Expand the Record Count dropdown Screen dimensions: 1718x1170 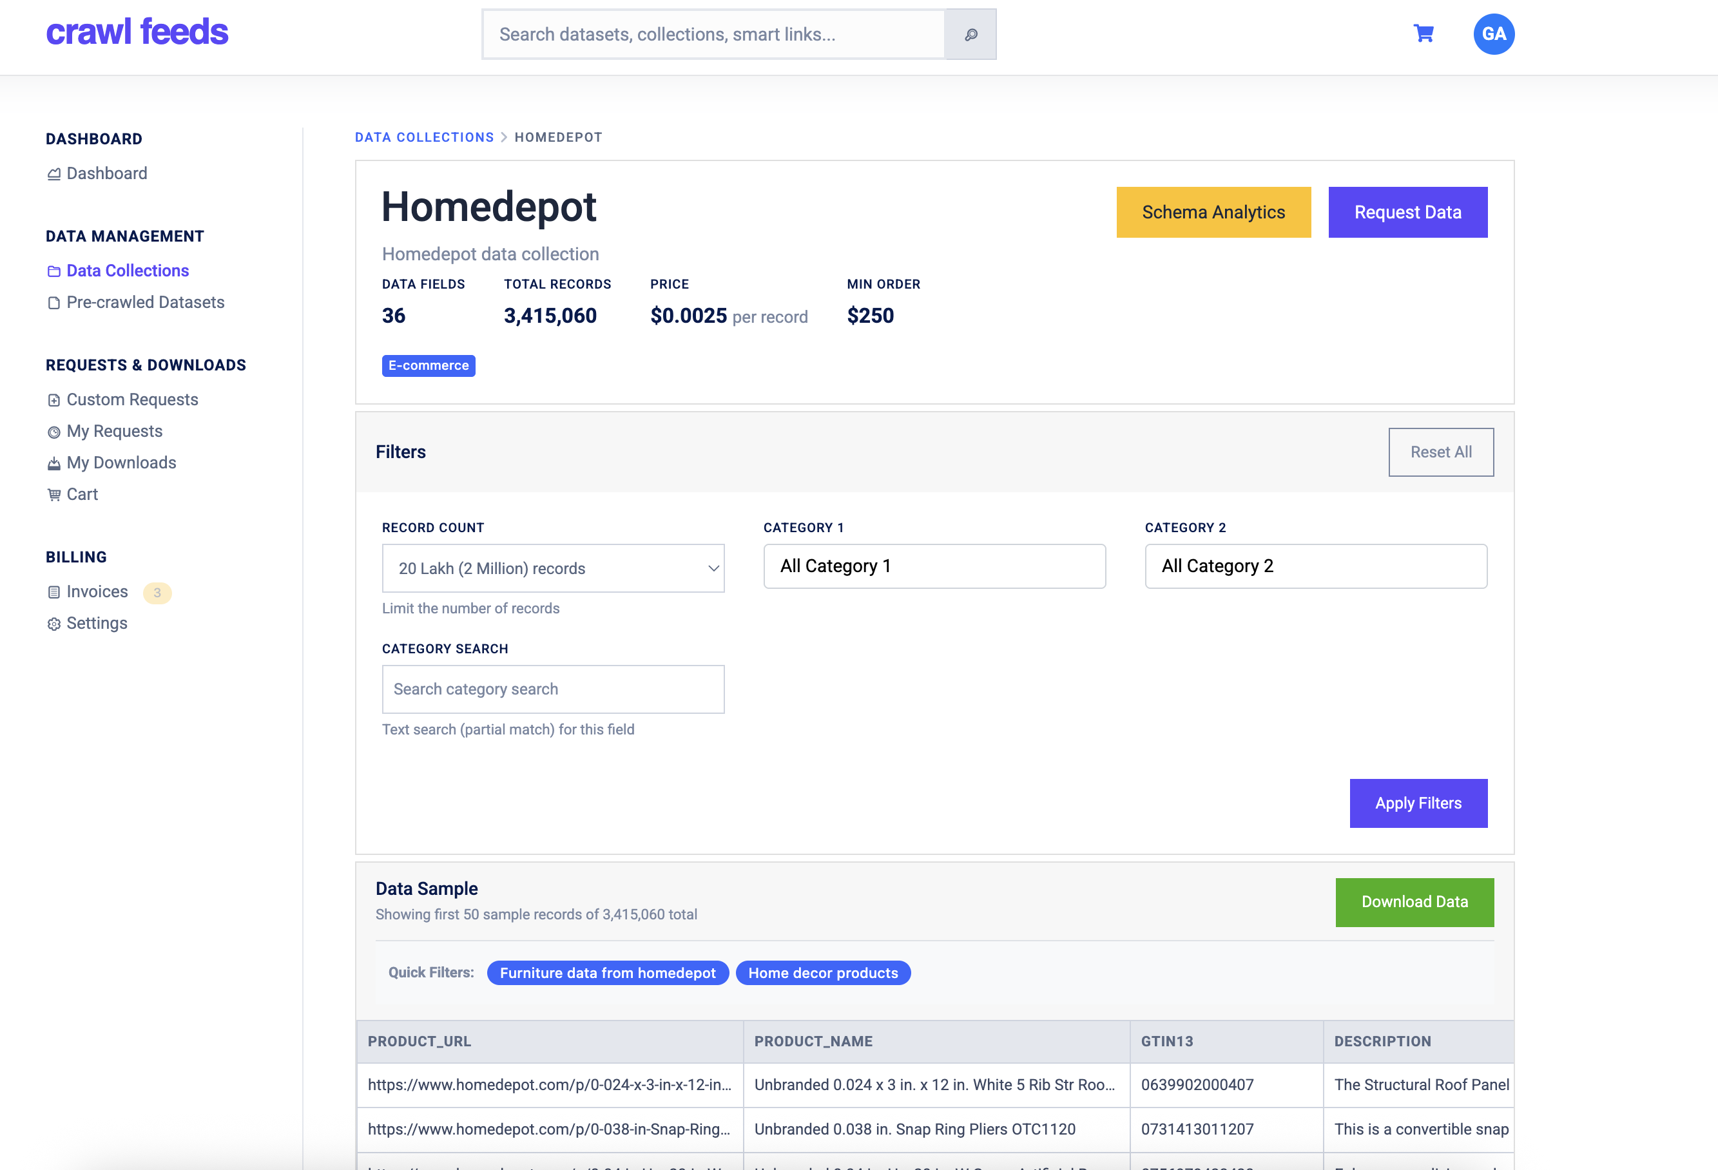click(553, 568)
